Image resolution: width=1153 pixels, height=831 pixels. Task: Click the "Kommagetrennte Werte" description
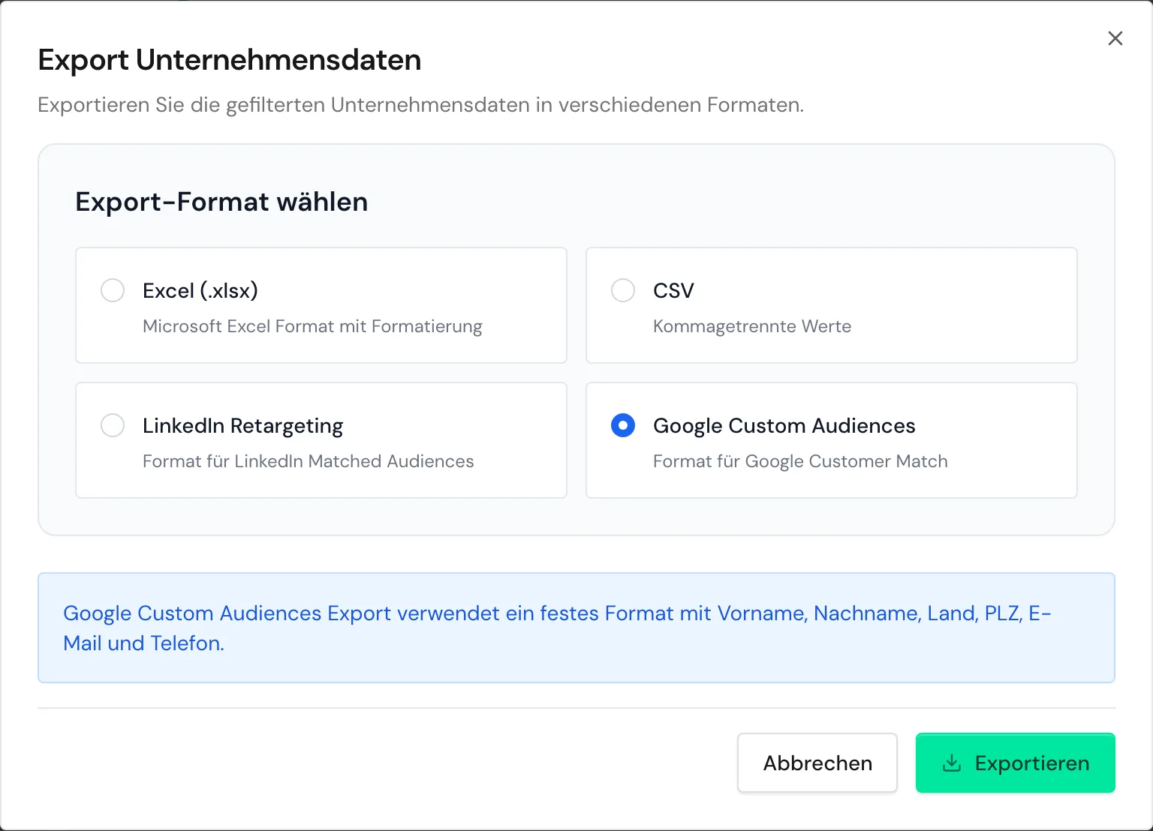click(x=752, y=326)
